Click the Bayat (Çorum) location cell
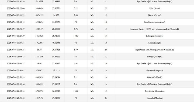 coord(154,15)
